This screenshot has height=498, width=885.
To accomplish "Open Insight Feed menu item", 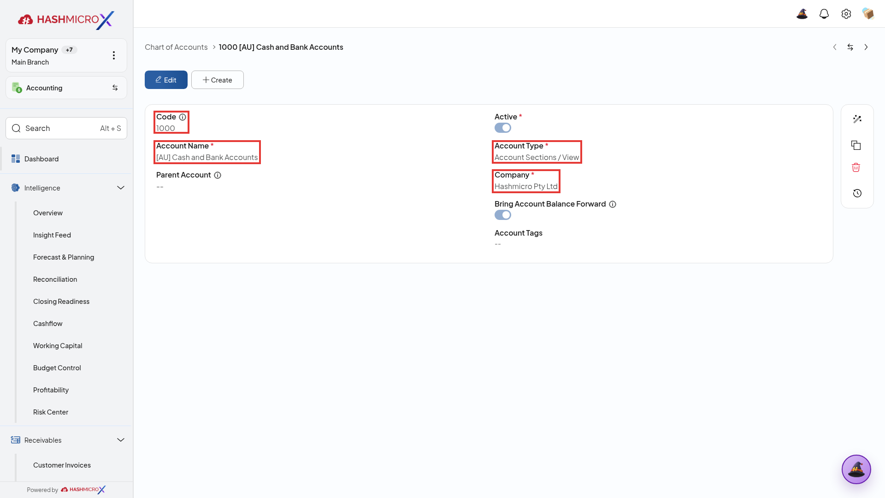I will 52,235.
